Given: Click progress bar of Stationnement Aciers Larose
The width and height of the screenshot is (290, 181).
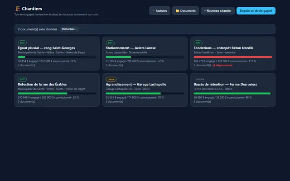Looking at the screenshot, I should point(145,57).
